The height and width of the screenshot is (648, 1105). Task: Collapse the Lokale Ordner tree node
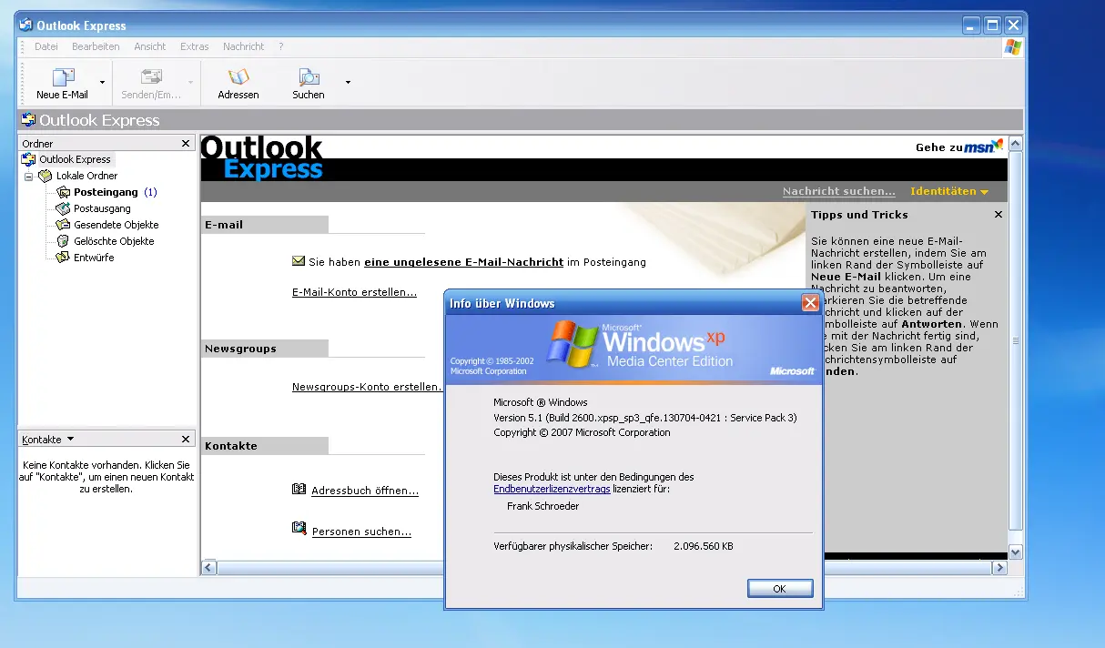pos(28,177)
